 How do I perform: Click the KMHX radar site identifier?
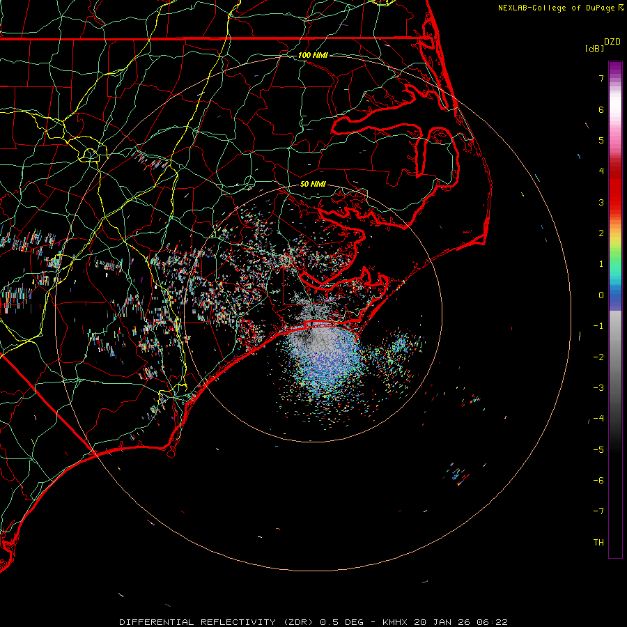(395, 622)
